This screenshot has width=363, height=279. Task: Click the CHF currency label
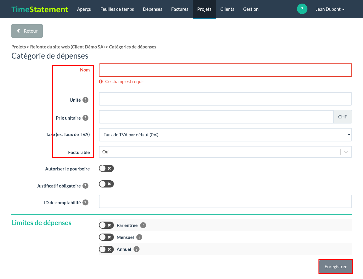click(x=343, y=117)
